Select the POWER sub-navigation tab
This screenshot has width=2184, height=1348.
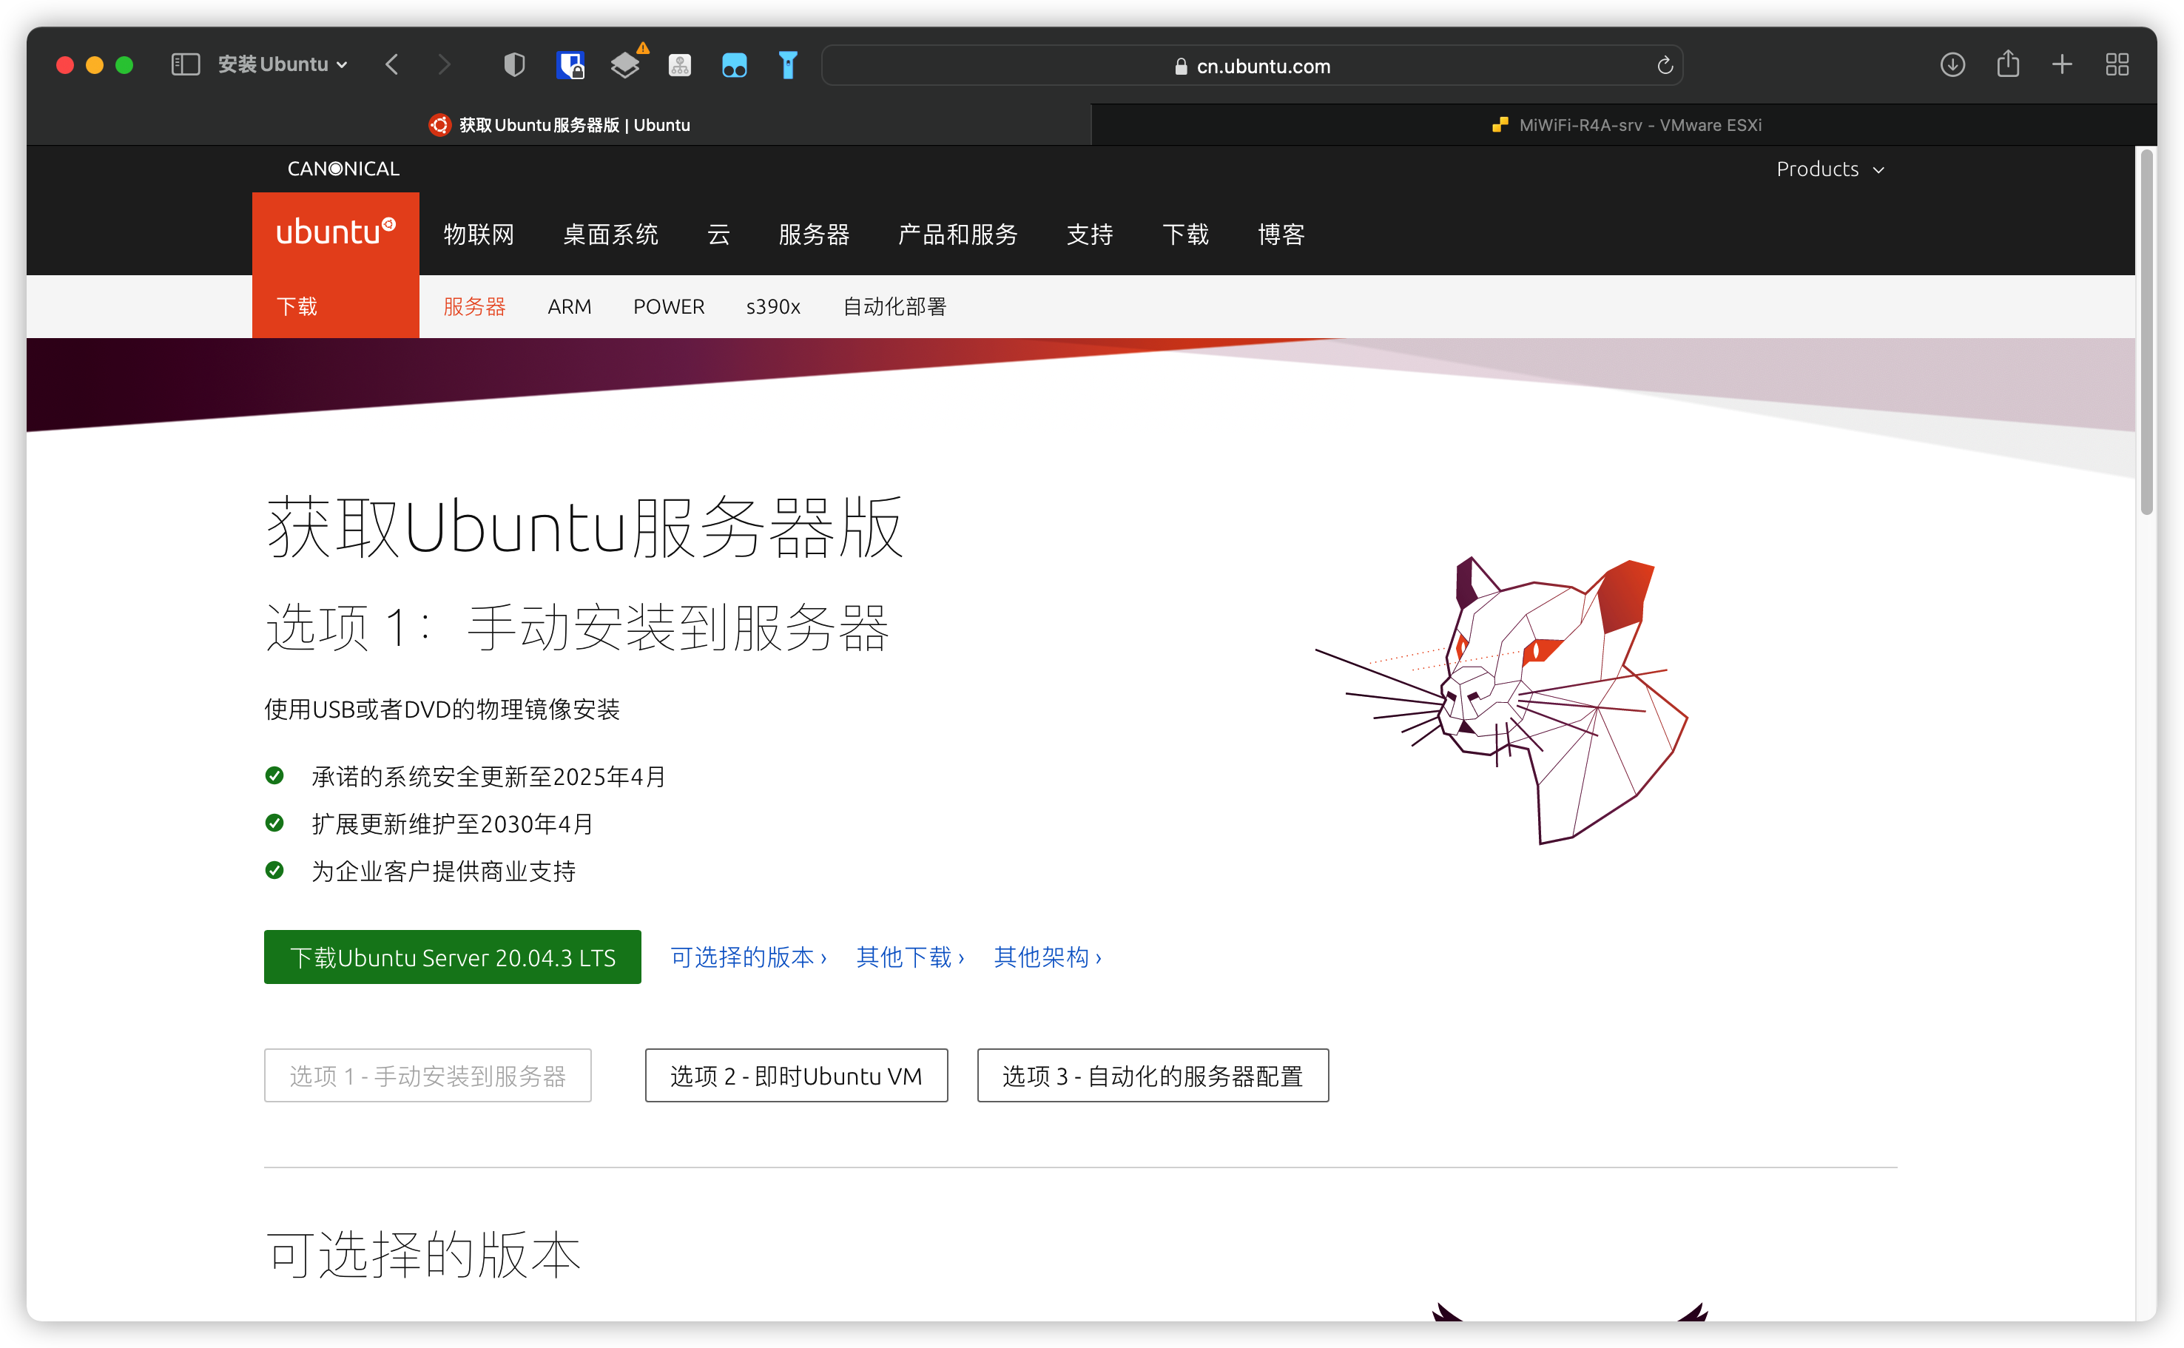coord(669,307)
